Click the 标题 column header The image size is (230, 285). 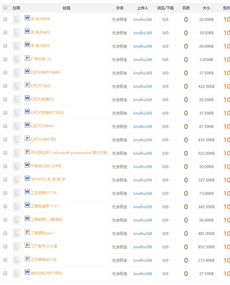point(66,8)
